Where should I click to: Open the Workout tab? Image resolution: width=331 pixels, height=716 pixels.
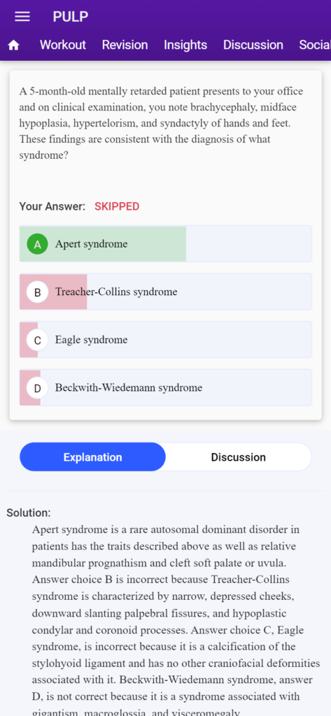point(63,45)
